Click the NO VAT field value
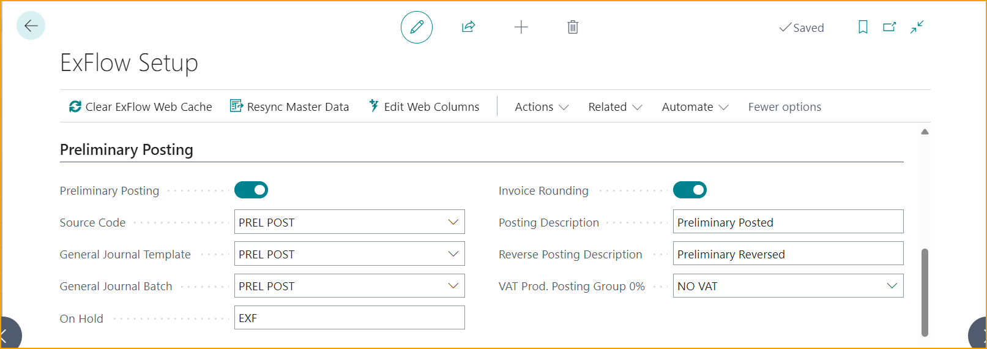987x349 pixels. click(x=697, y=286)
